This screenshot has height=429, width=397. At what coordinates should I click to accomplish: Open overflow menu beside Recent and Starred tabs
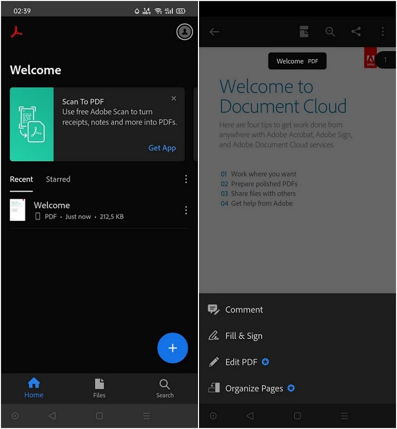pyautogui.click(x=186, y=179)
